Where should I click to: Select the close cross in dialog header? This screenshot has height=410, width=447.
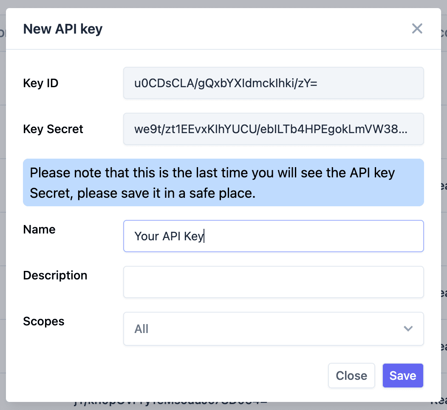[x=417, y=28]
